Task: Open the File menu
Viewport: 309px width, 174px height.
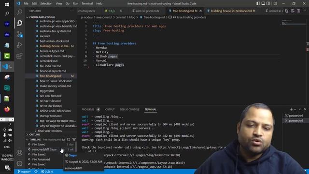Action: click(26, 3)
